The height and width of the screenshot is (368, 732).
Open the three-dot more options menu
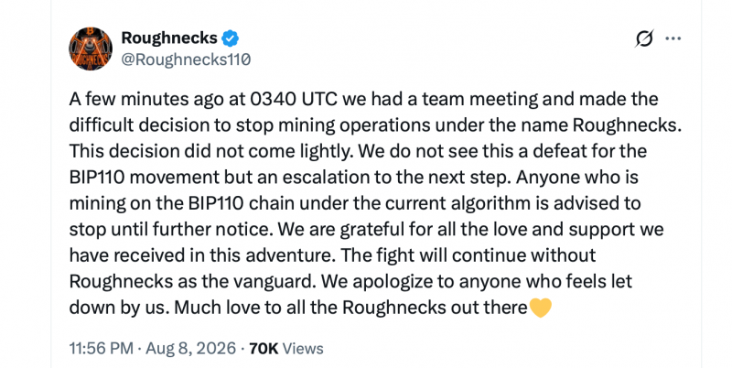673,38
